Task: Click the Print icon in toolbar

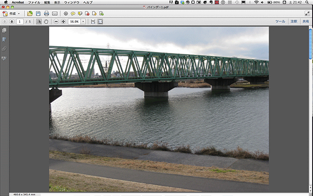Action: click(46, 14)
